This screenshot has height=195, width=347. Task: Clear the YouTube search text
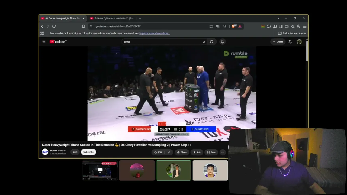(x=204, y=42)
